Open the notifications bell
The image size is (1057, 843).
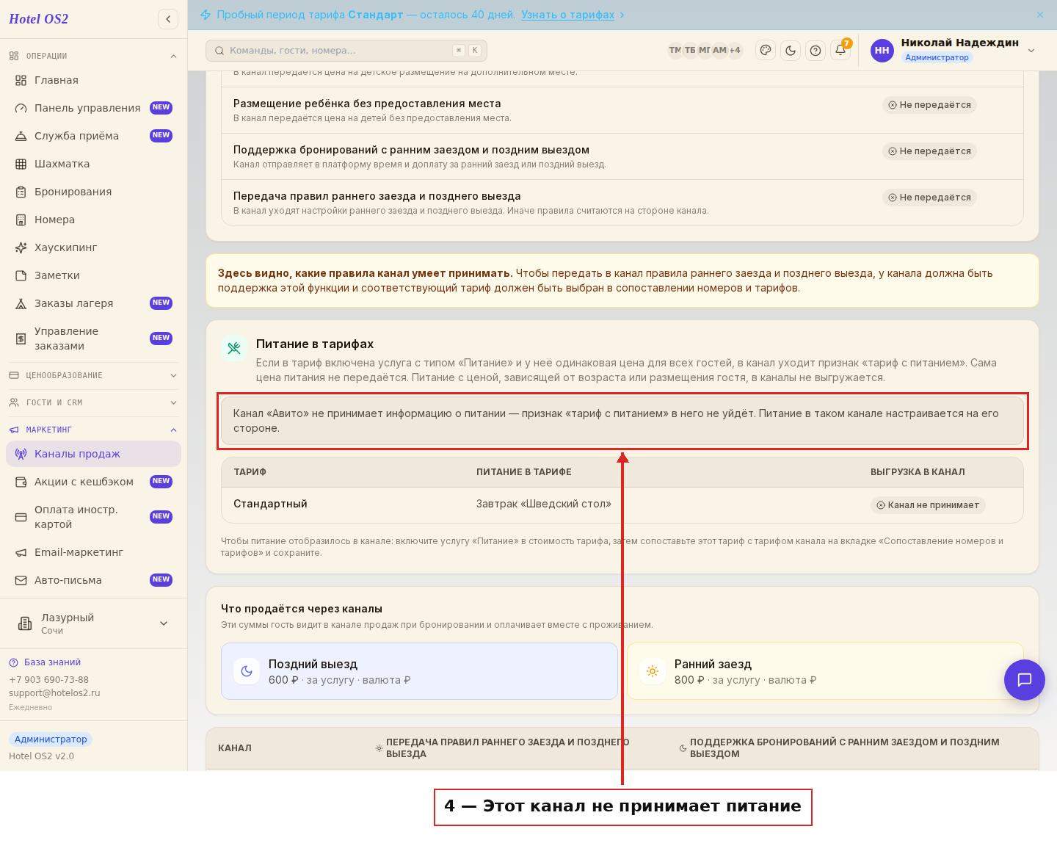840,50
